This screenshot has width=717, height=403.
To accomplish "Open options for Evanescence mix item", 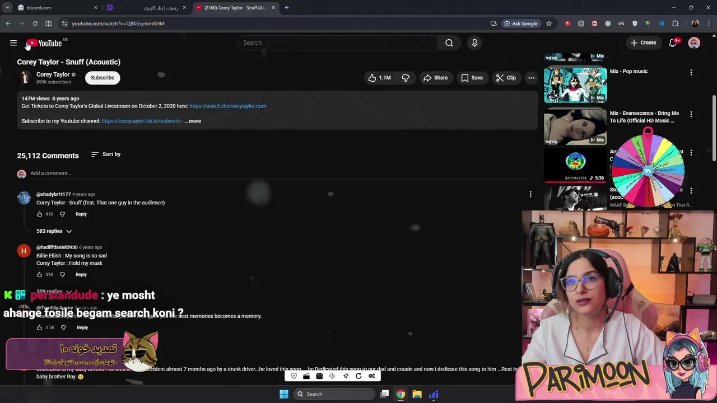I will coord(691,114).
